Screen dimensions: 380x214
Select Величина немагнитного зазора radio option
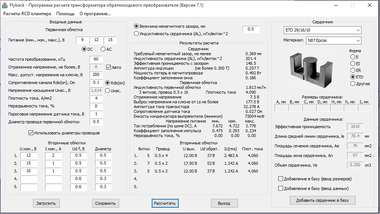click(137, 26)
